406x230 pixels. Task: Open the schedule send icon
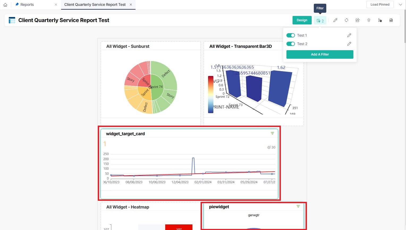point(380,20)
